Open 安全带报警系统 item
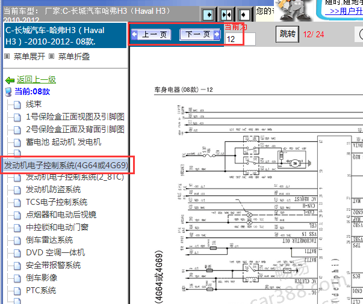The width and height of the screenshot is (363, 304). (x=53, y=265)
